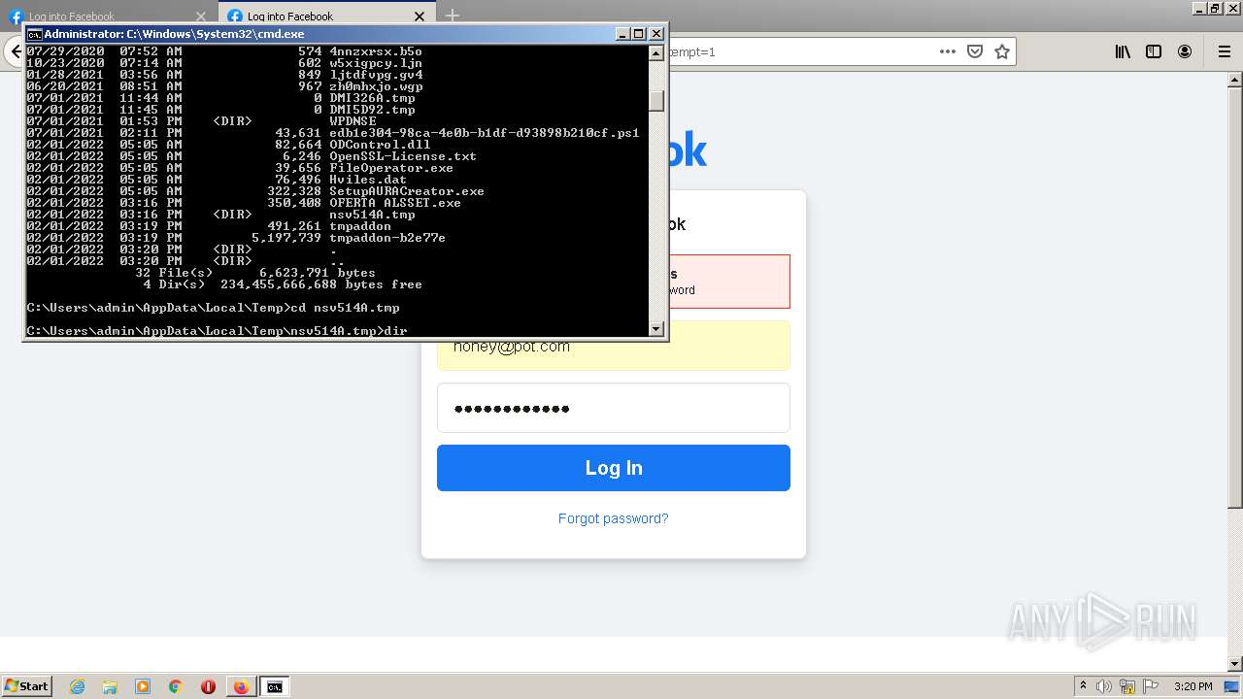Launch Internet Explorer from taskbar
The image size is (1243, 699).
click(78, 686)
